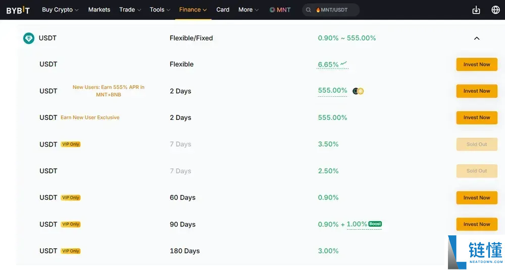Click Sold Out on 2.50% 7 Days row

coord(477,171)
